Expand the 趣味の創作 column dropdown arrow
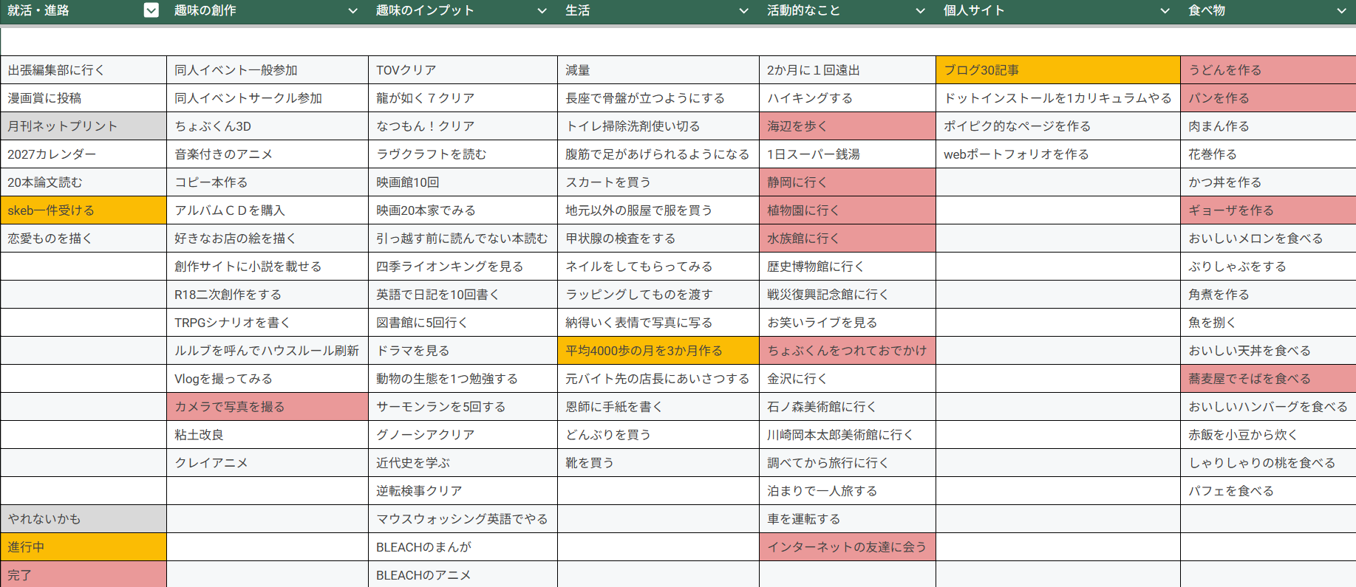 tap(352, 11)
